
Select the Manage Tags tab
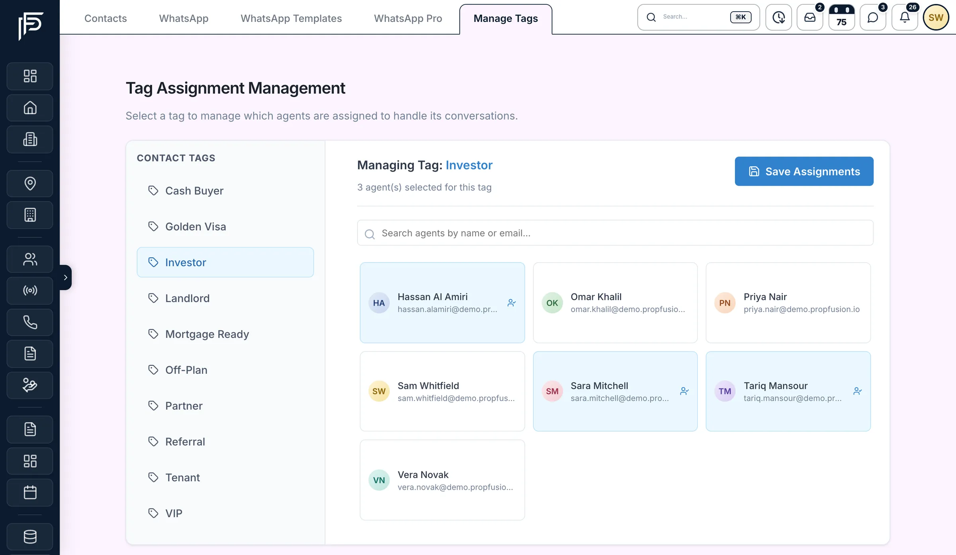coord(505,19)
